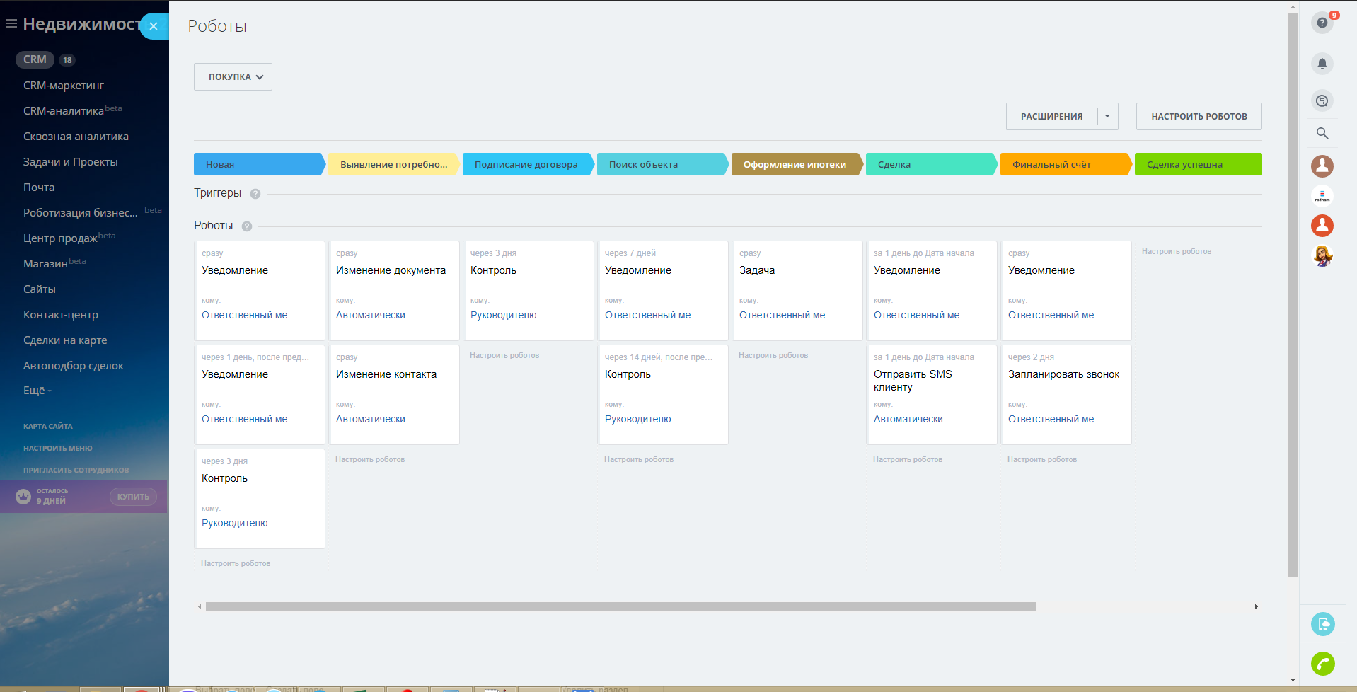Click Настроить роботов under Новая column

pos(236,564)
